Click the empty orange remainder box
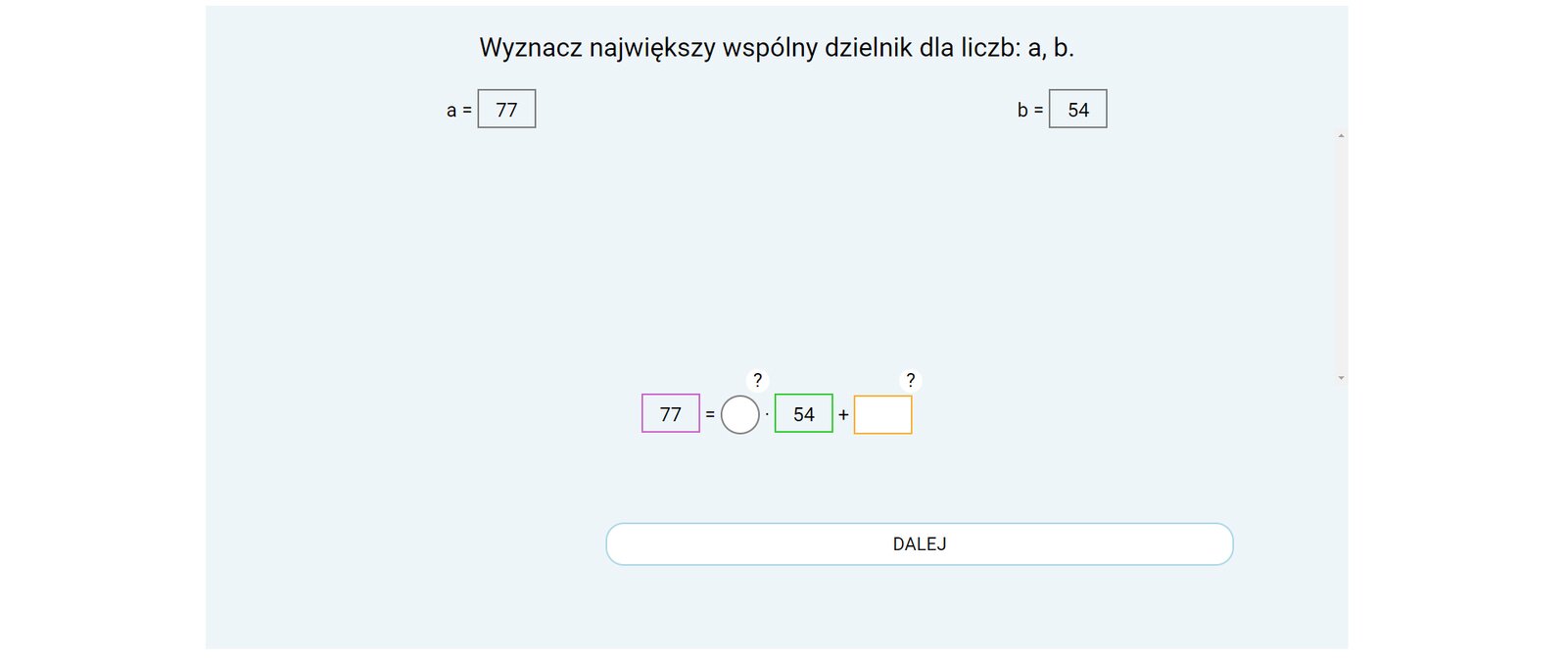Image resolution: width=1567 pixels, height=658 pixels. tap(882, 414)
